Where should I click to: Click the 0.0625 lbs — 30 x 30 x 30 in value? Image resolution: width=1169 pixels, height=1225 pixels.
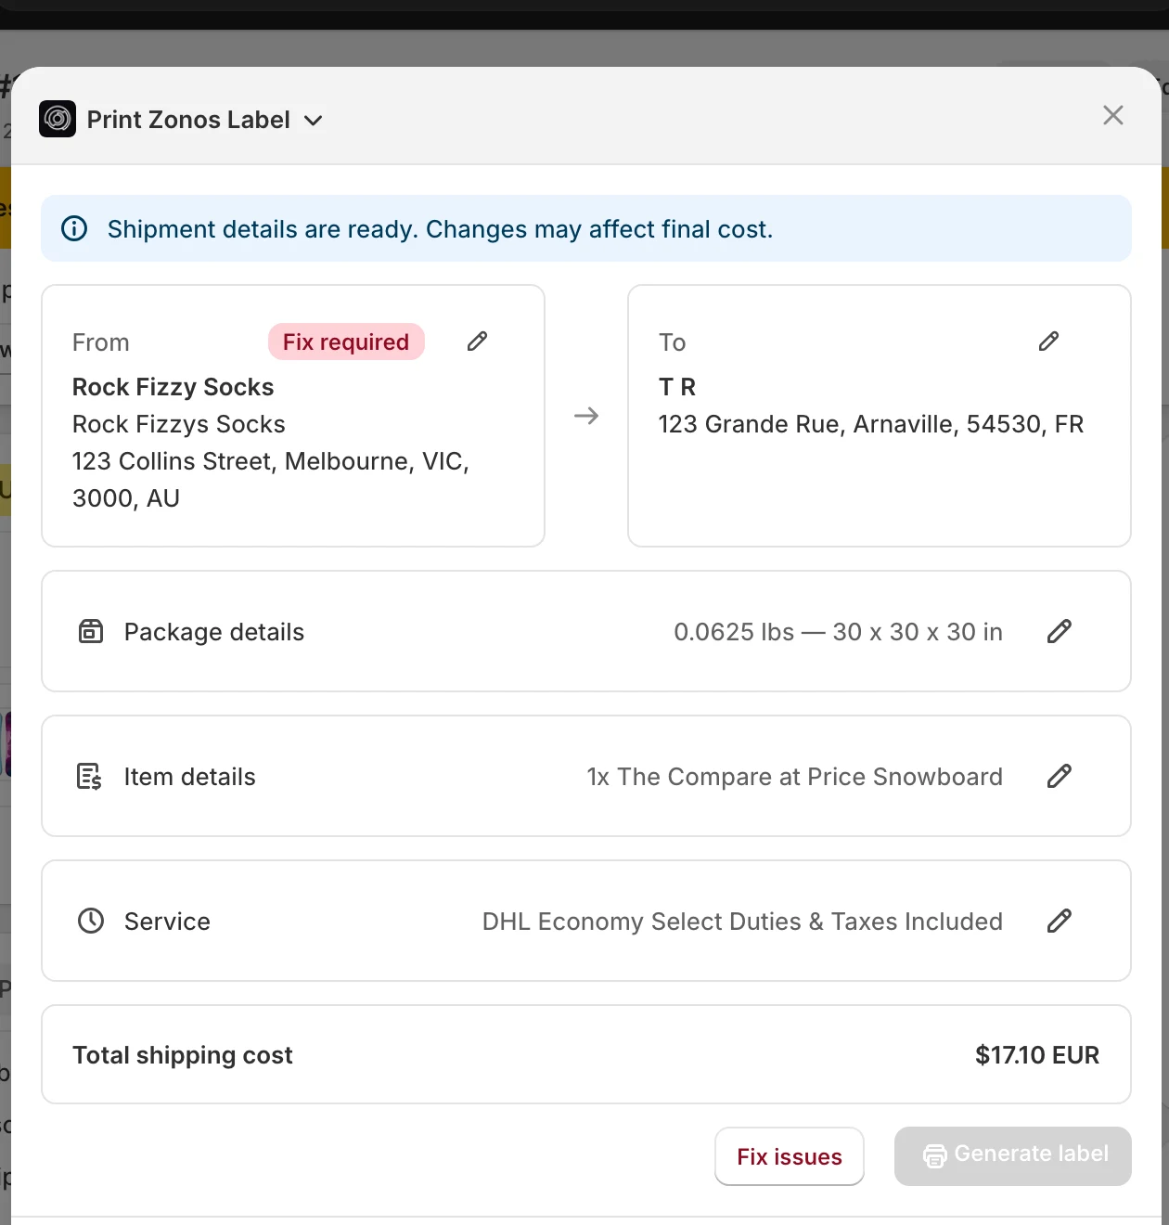839,632
